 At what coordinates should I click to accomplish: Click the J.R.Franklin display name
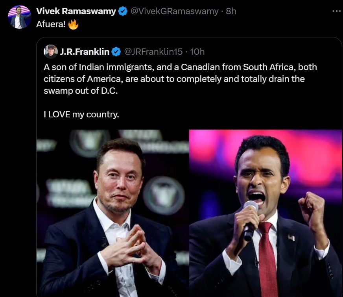(x=85, y=52)
